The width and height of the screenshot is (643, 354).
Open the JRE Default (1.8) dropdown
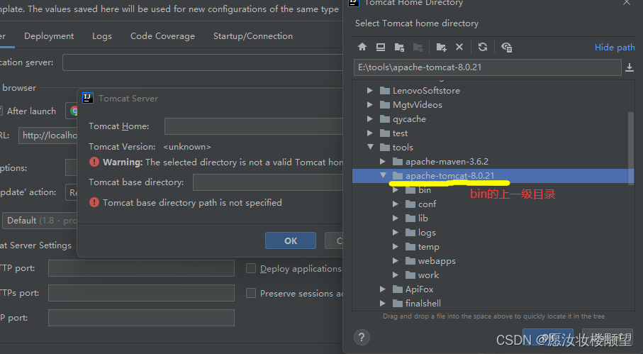40,221
